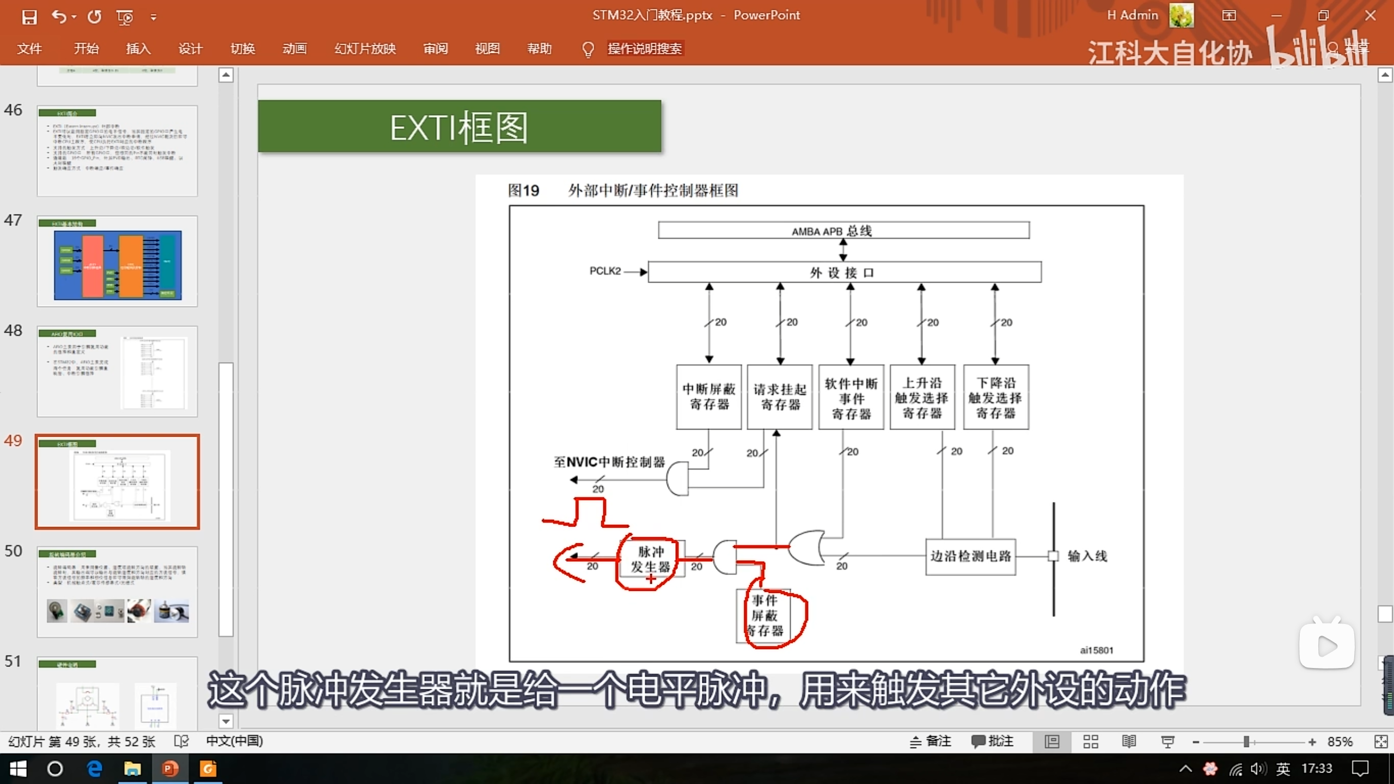Switch to Reading view icon
The image size is (1394, 784).
[x=1129, y=742]
